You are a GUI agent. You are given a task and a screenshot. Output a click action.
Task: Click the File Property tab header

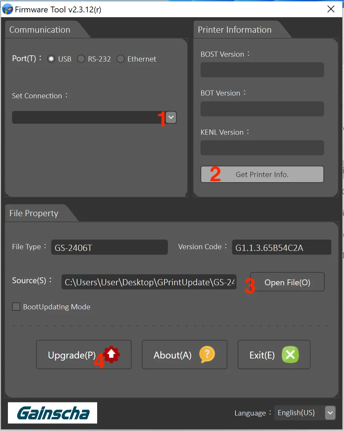34,213
